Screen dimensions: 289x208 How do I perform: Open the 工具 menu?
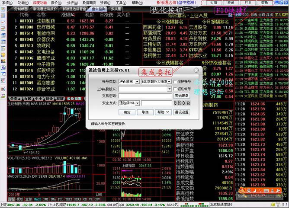tap(121, 3)
